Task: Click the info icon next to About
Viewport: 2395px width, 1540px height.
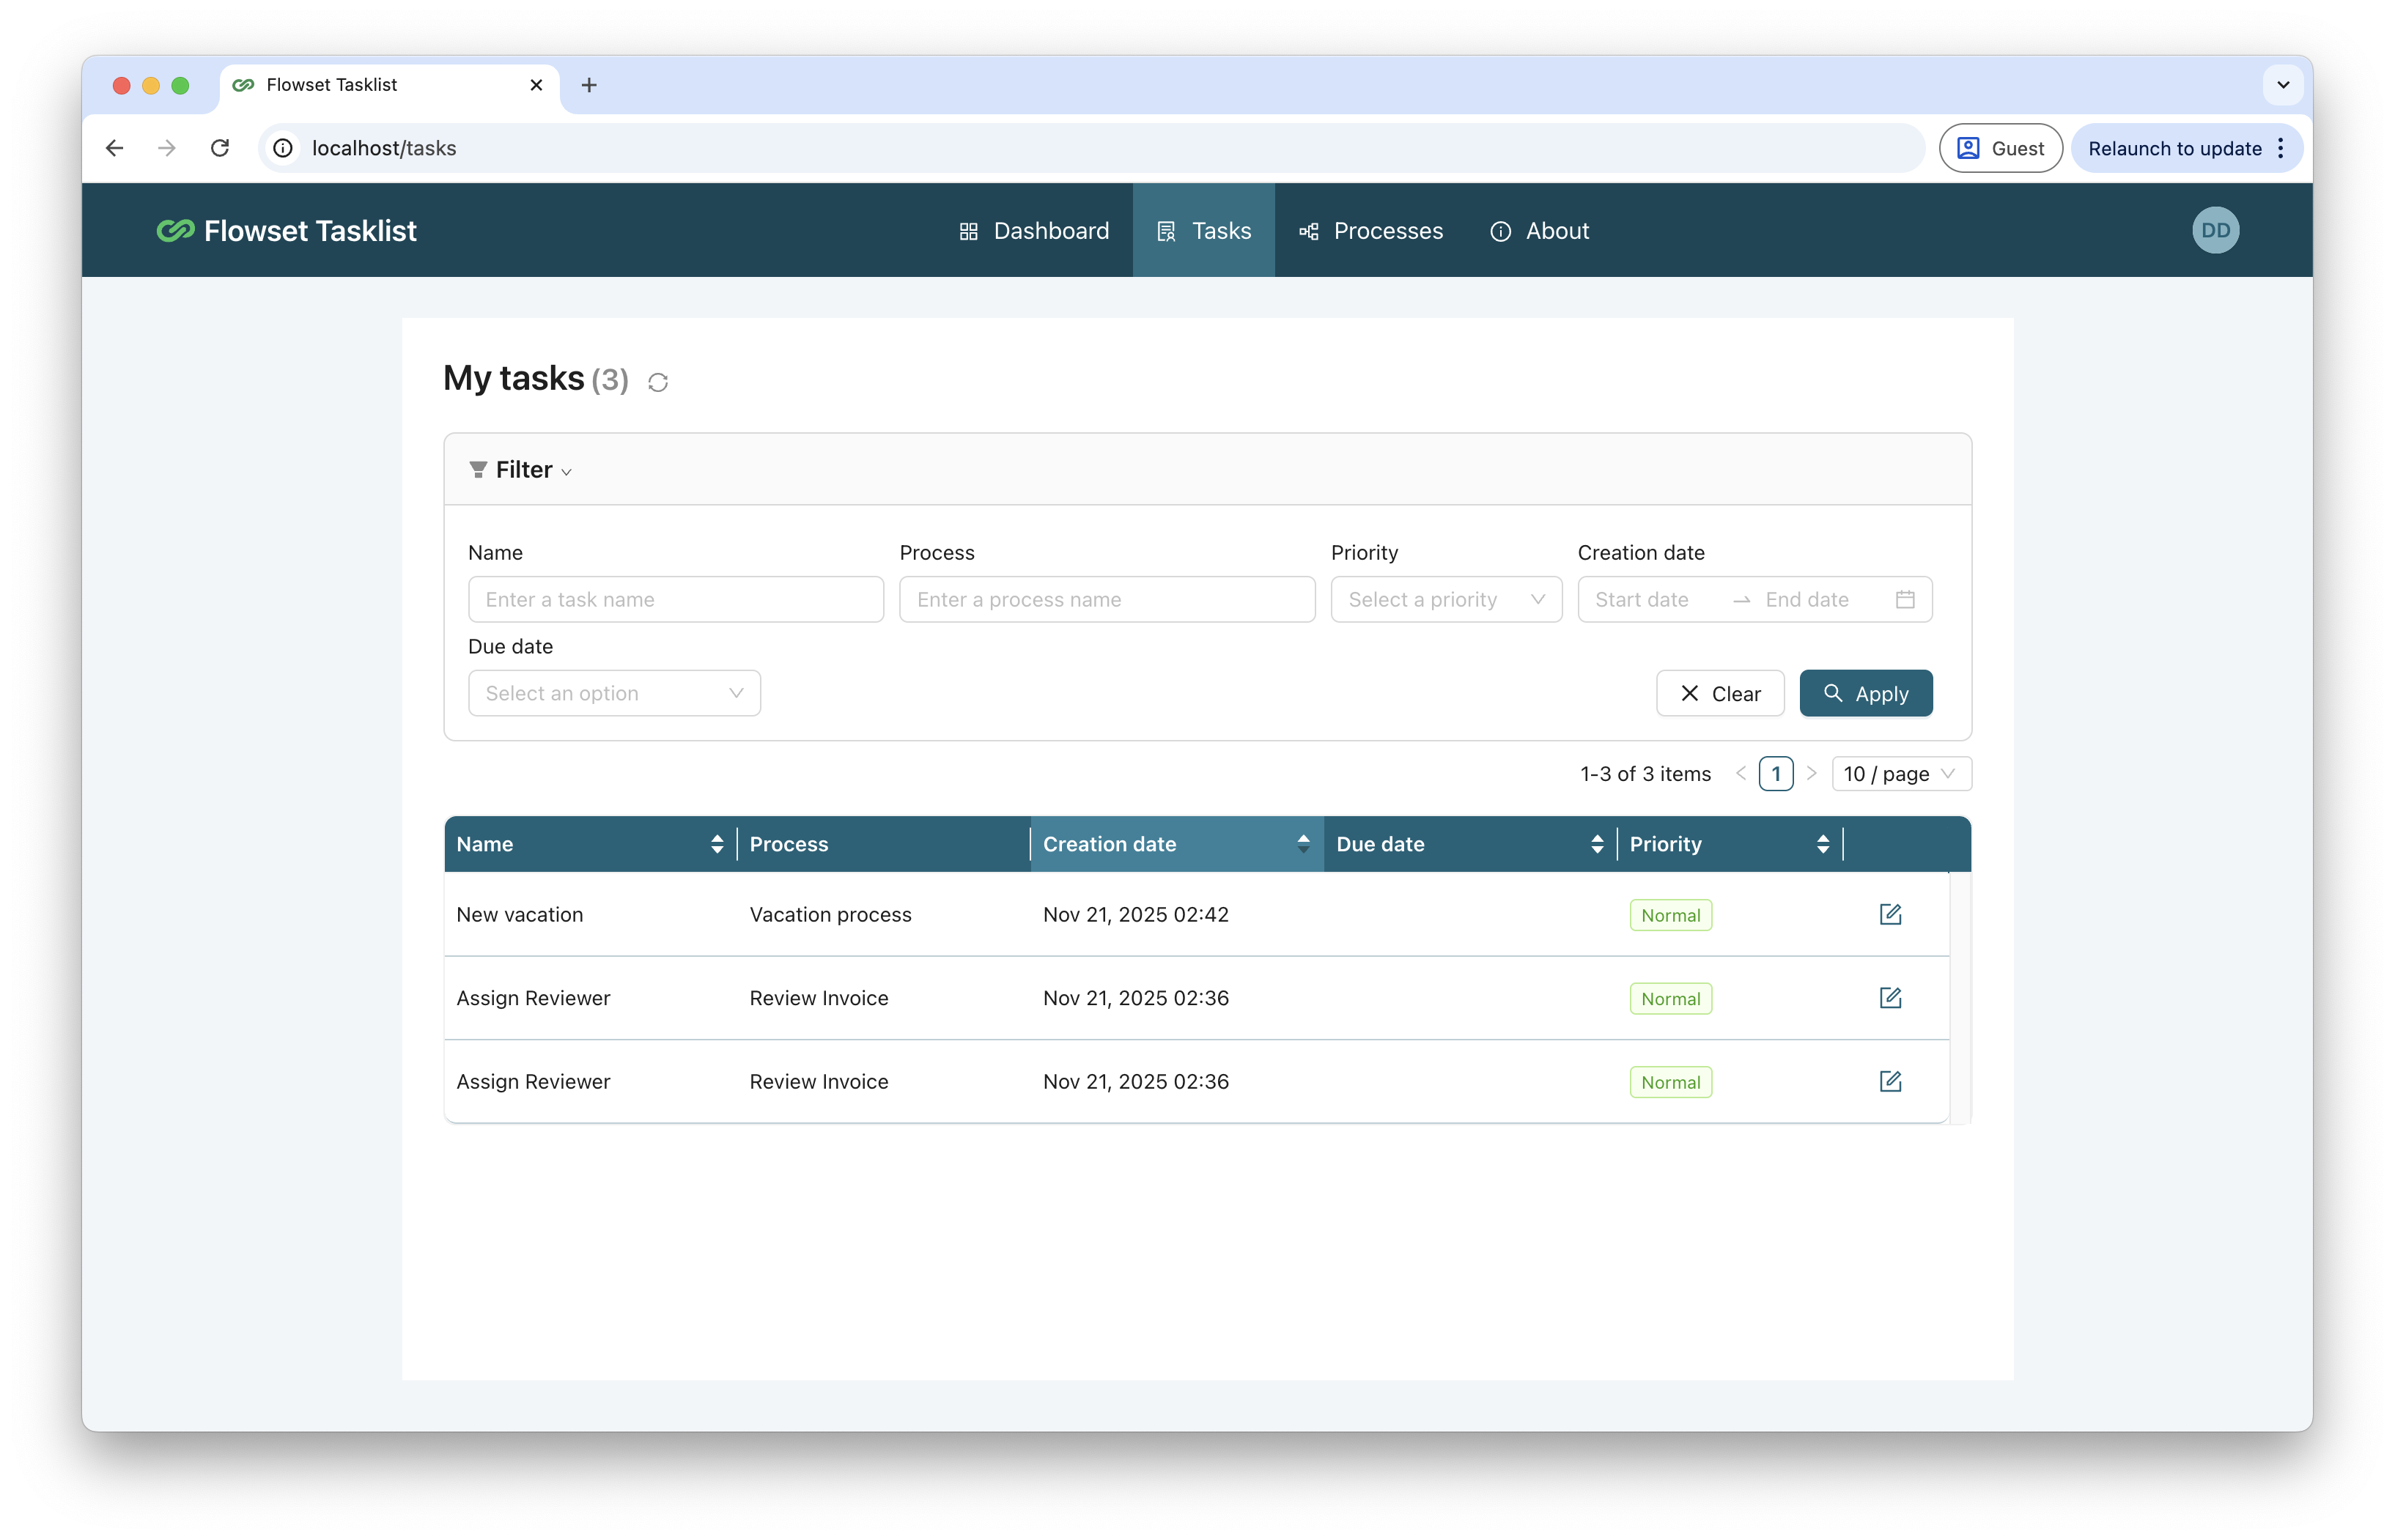Action: pyautogui.click(x=1501, y=231)
